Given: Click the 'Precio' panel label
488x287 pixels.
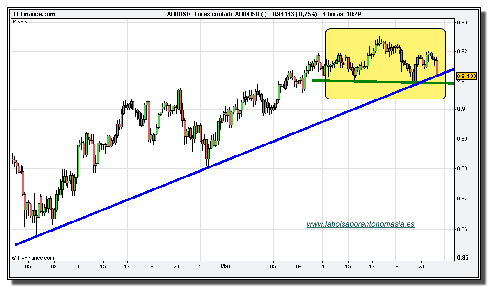Looking at the screenshot, I should [20, 22].
